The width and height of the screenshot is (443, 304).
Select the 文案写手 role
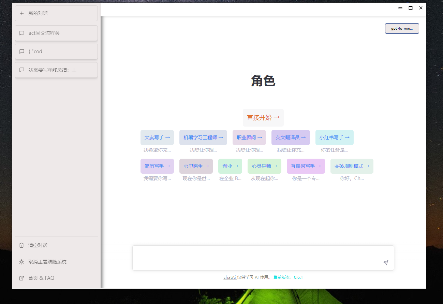[157, 137]
